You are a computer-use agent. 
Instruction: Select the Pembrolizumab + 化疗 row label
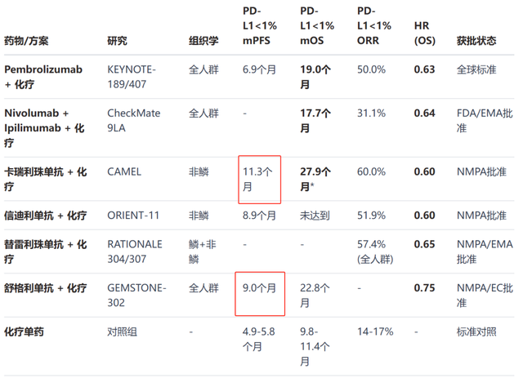tap(43, 78)
